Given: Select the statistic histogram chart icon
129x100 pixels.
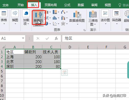Looking at the screenshot, I should (55, 18).
